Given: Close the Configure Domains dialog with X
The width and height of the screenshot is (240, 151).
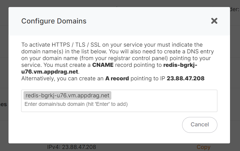Looking at the screenshot, I should [x=214, y=21].
